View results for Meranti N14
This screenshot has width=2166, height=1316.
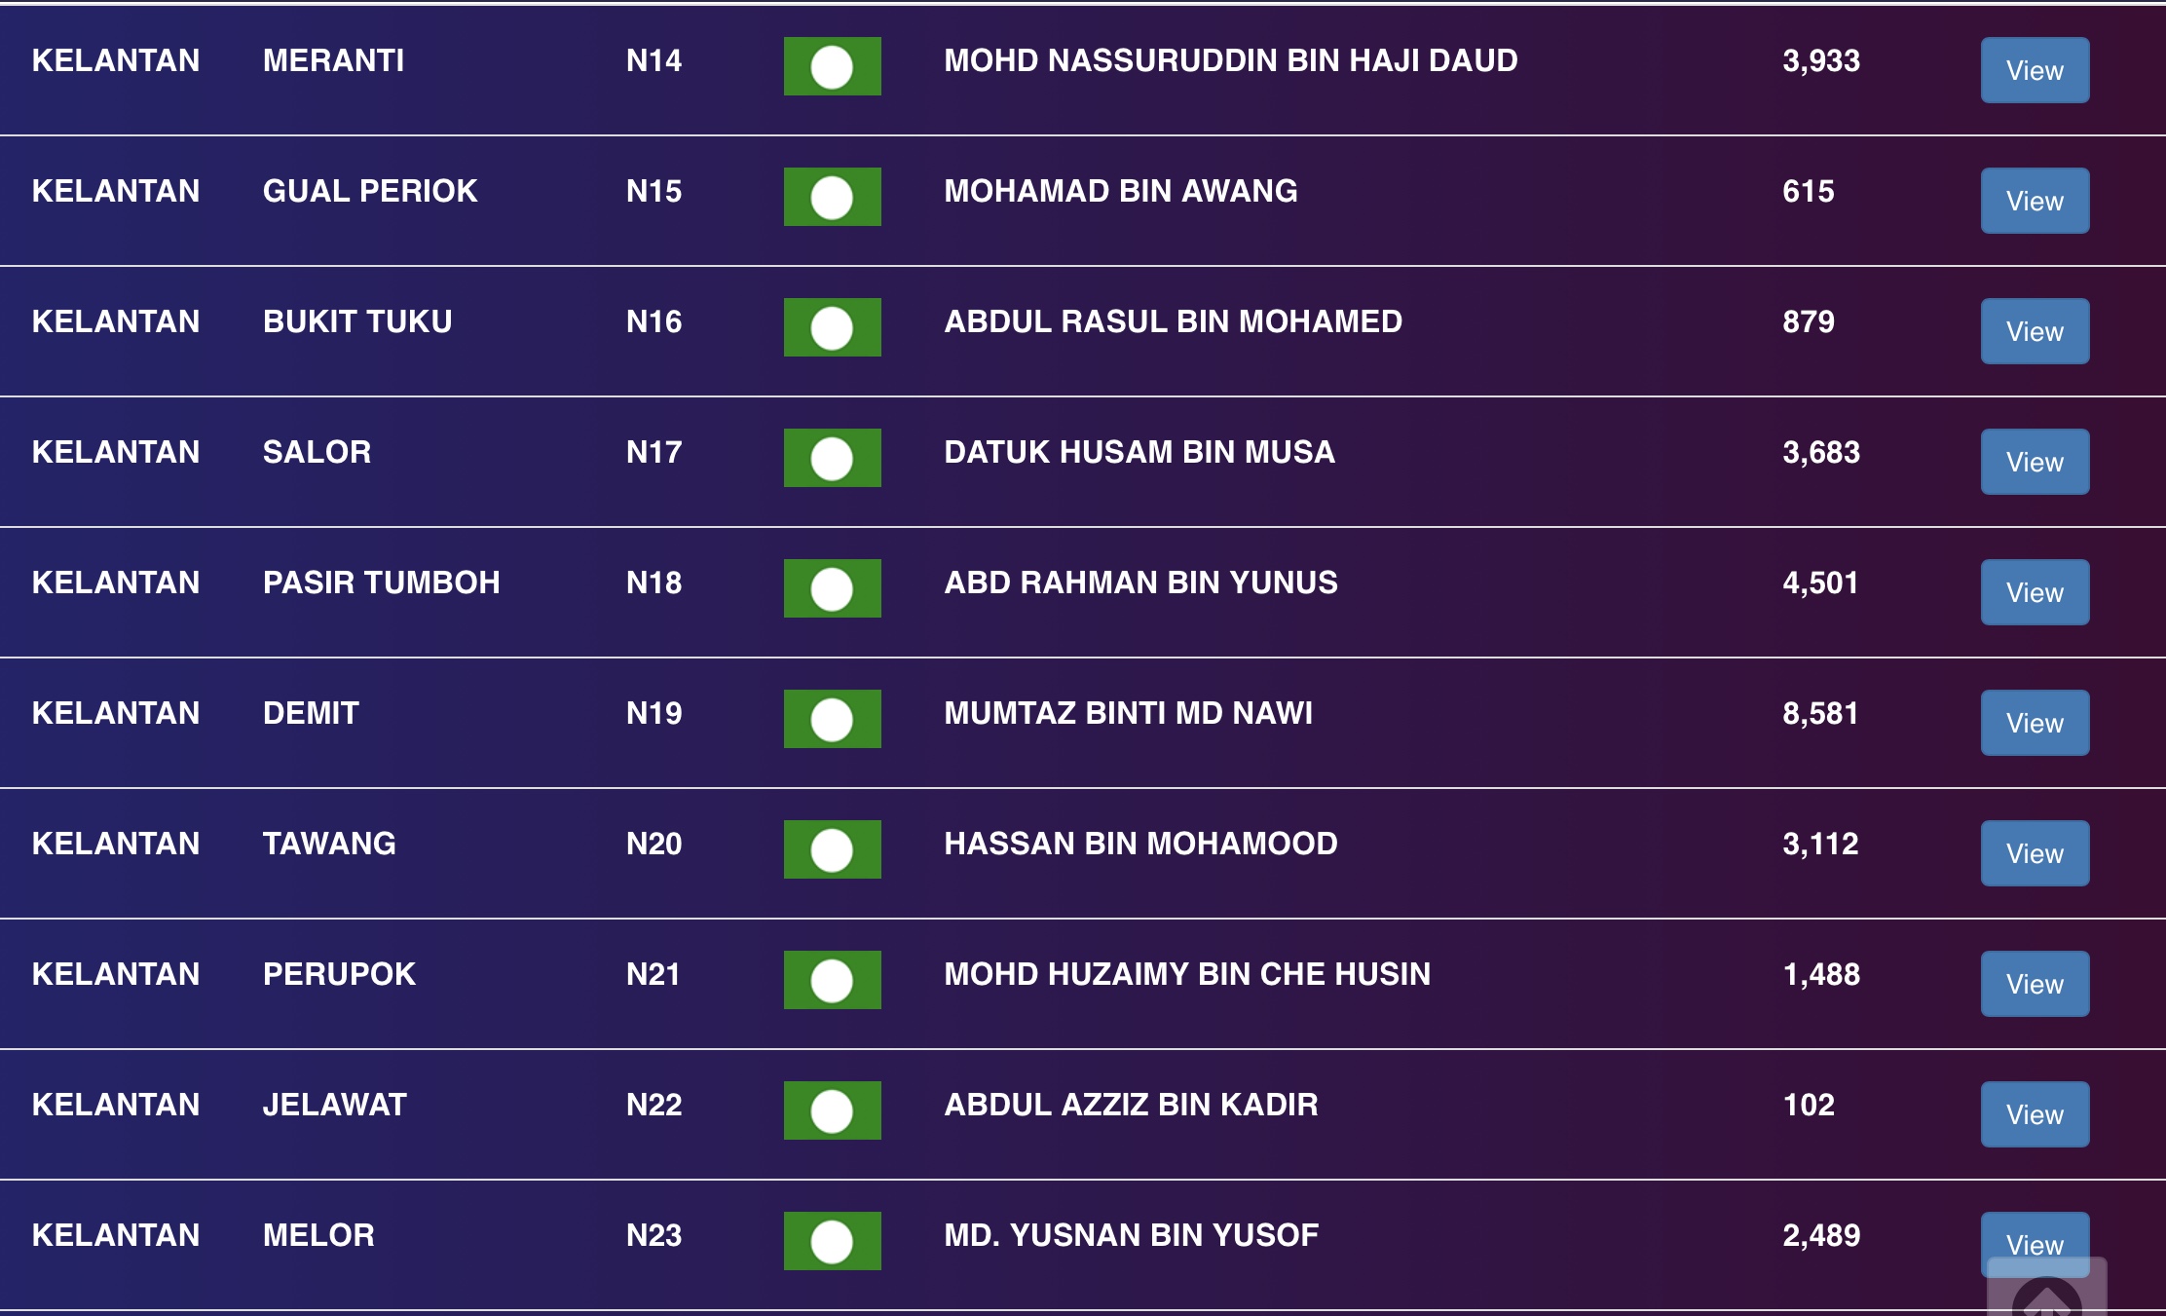pos(2035,70)
